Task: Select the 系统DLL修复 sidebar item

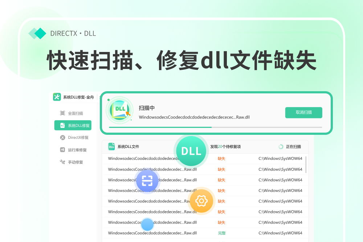Action: click(x=73, y=125)
